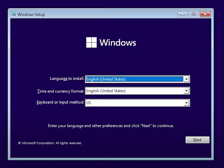Click Next to continue setup
The image size is (224, 168).
[x=197, y=140]
